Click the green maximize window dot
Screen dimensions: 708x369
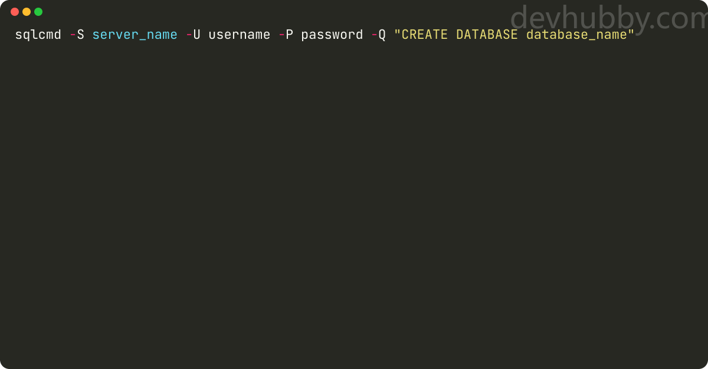pos(38,12)
